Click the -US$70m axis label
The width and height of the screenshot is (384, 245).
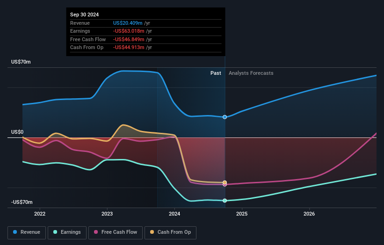click(22, 202)
